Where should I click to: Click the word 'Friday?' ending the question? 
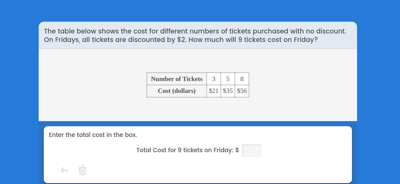coord(306,40)
